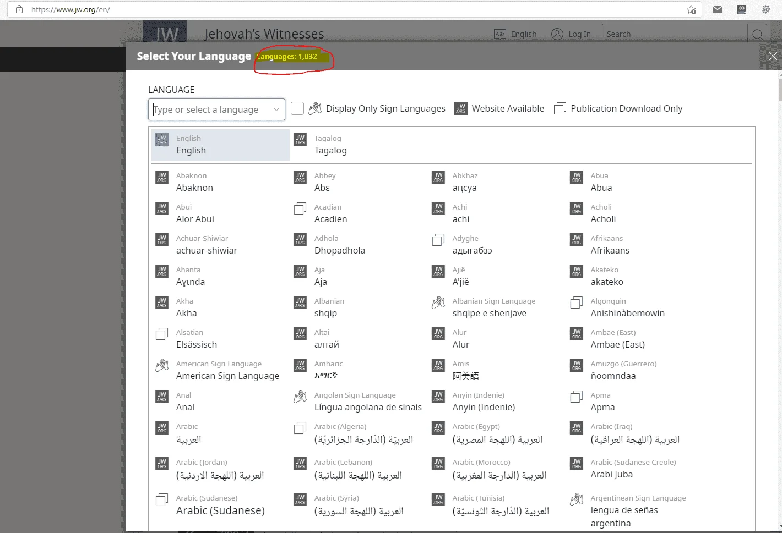Click sign language icon beside American Sign Language

[x=162, y=365]
